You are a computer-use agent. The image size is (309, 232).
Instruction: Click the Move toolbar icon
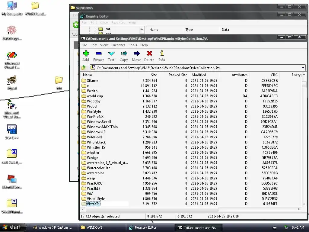[136, 56]
